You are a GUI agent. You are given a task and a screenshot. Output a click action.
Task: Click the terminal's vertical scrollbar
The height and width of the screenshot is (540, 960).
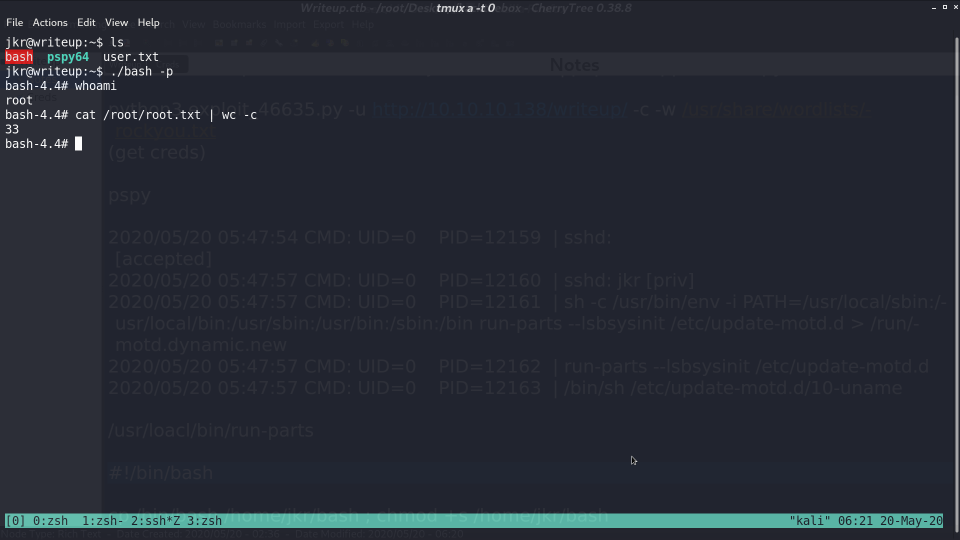[957, 285]
